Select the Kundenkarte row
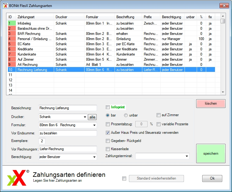Viewport: 232px width, 192px height. (111, 54)
